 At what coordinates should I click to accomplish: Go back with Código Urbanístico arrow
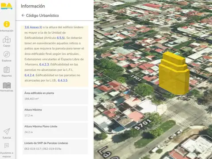click(x=23, y=15)
